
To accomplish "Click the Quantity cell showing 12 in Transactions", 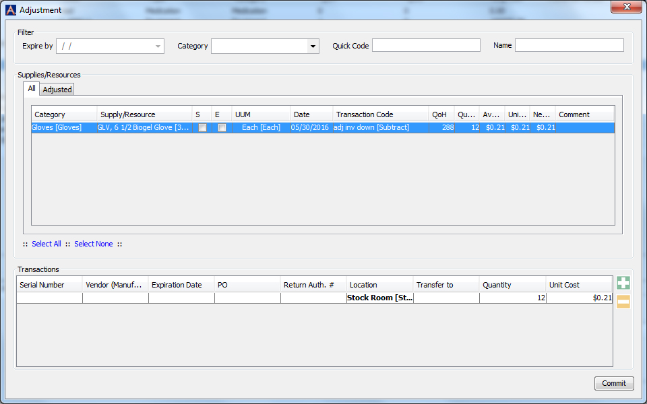I will pyautogui.click(x=512, y=298).
